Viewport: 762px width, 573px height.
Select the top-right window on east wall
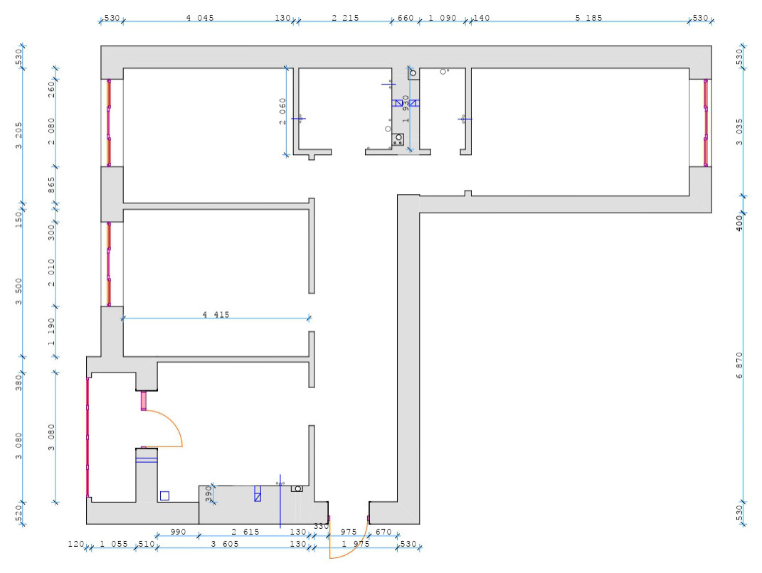[706, 122]
